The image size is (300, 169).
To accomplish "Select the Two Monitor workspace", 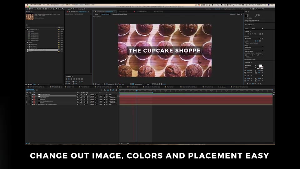I will [x=243, y=9].
